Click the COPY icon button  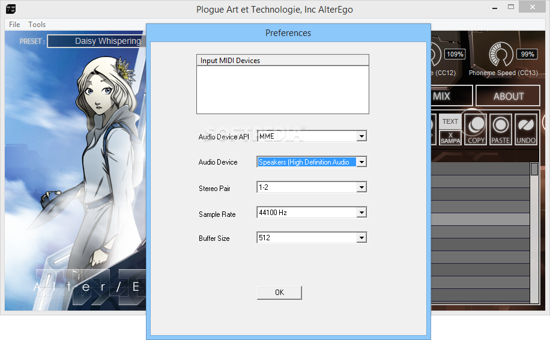click(x=476, y=130)
